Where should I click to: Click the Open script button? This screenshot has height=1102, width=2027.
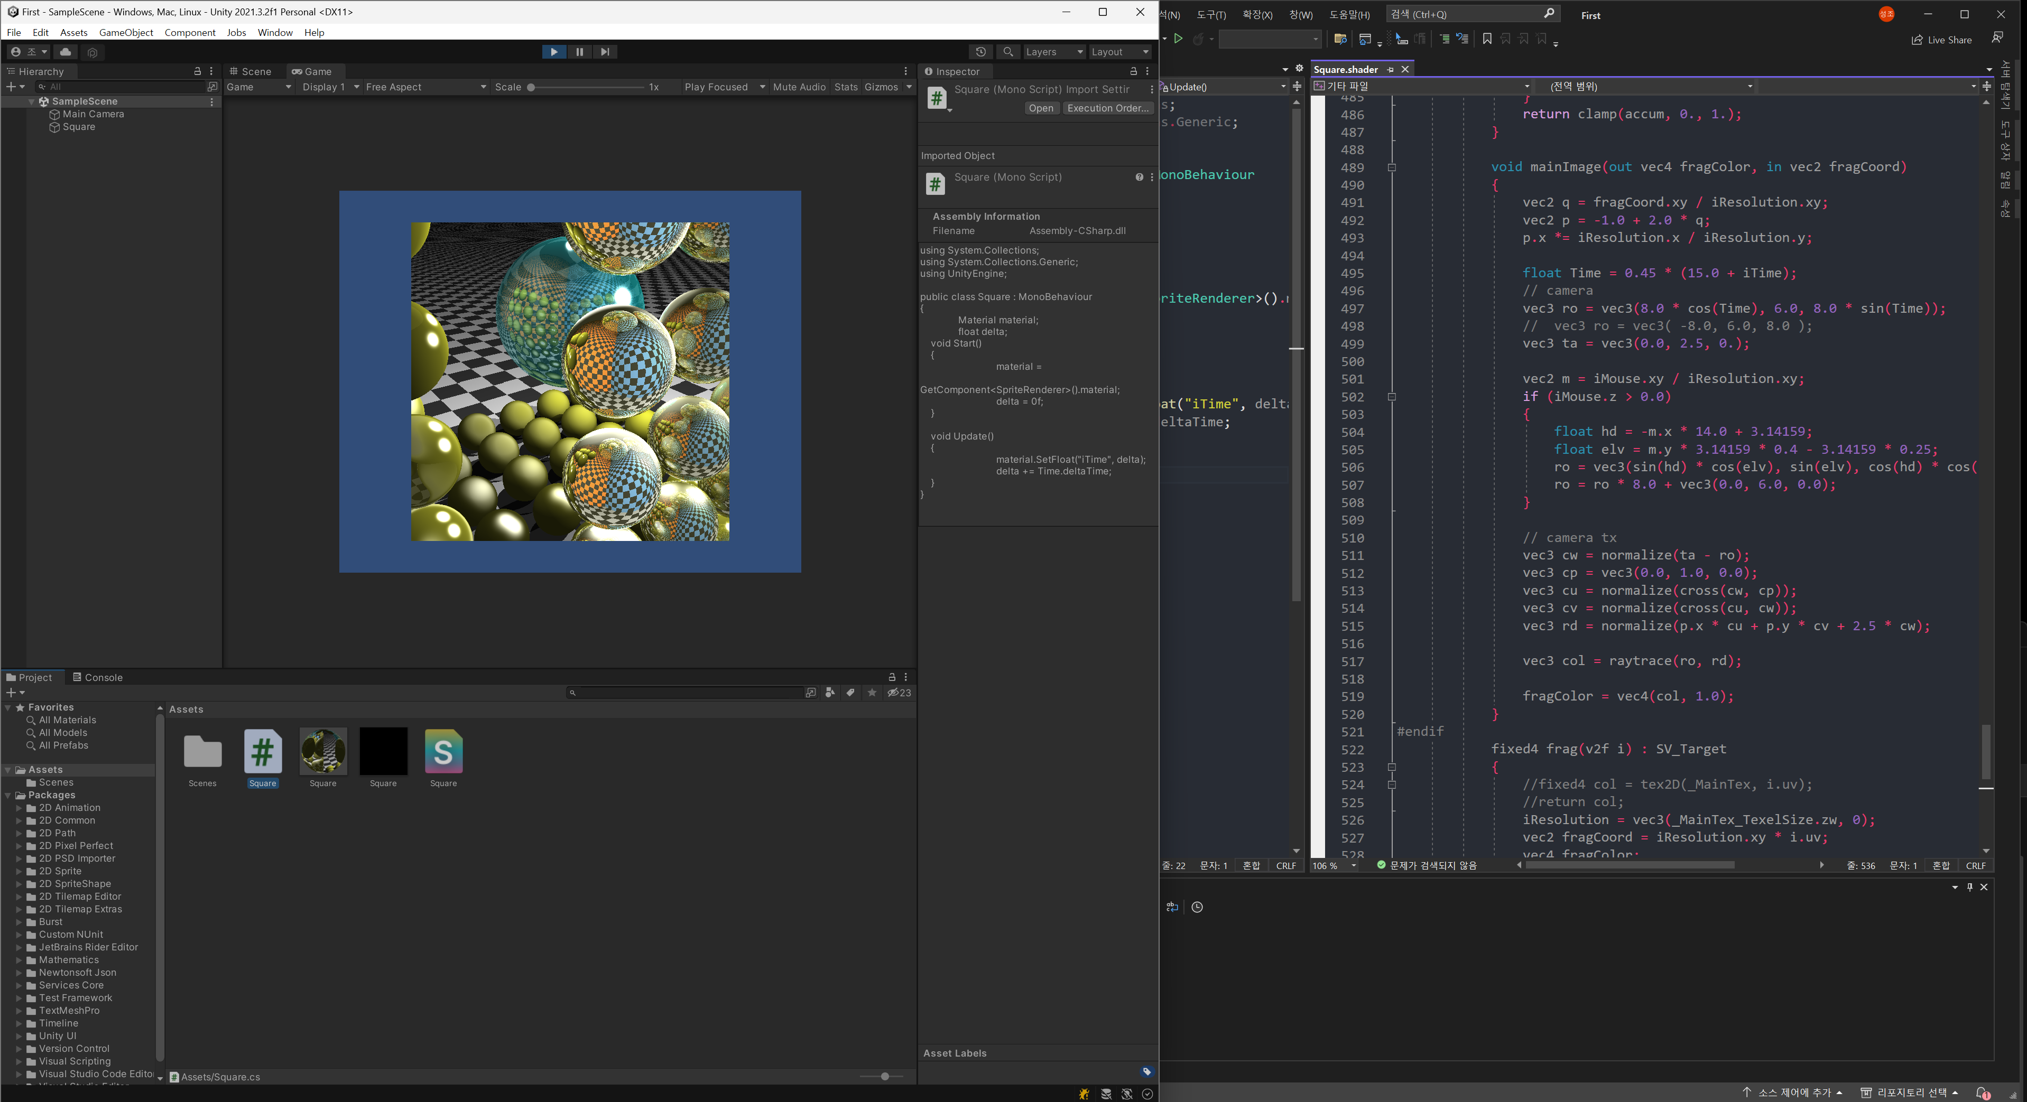coord(1040,108)
